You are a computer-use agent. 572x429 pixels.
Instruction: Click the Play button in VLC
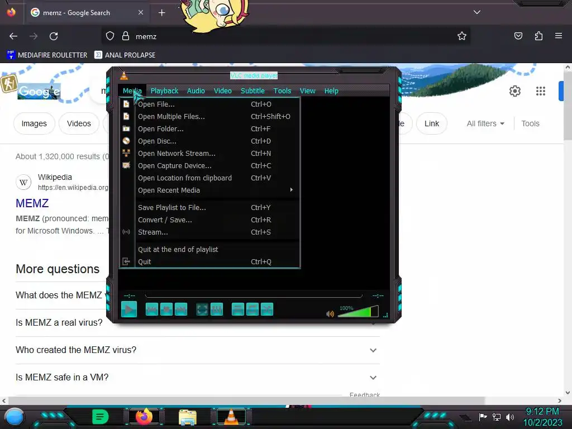coord(129,309)
